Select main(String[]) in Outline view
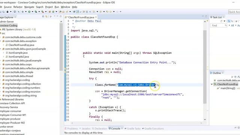 pyautogui.click(x=228, y=88)
